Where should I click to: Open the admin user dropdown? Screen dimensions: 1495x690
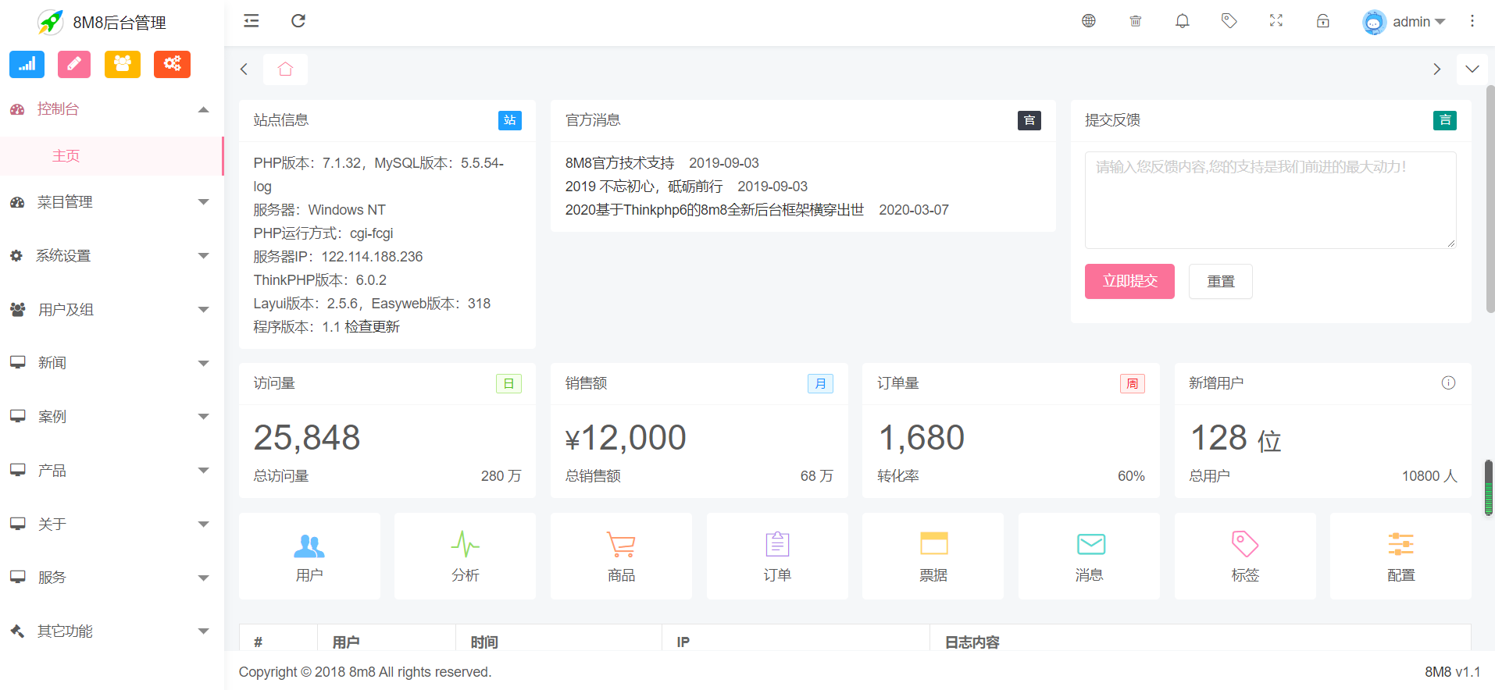point(1406,22)
